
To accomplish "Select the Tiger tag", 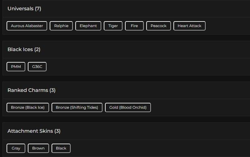I will (113, 26).
